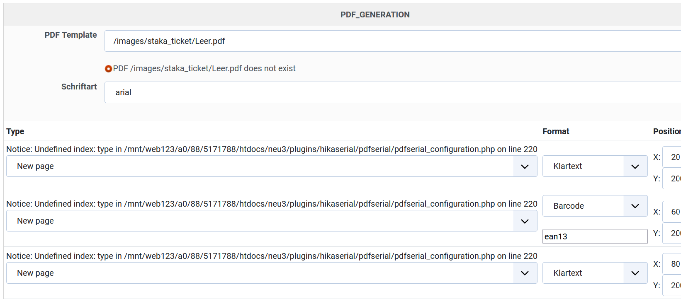Select the Y position field in last row
The image size is (681, 299).
[x=673, y=285]
